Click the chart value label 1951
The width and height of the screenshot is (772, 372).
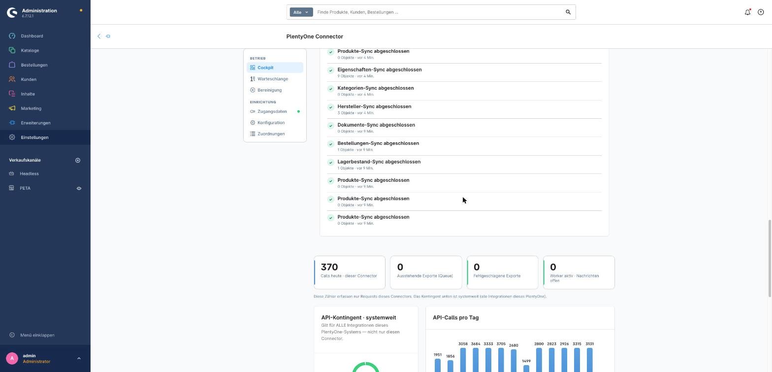[438, 355]
